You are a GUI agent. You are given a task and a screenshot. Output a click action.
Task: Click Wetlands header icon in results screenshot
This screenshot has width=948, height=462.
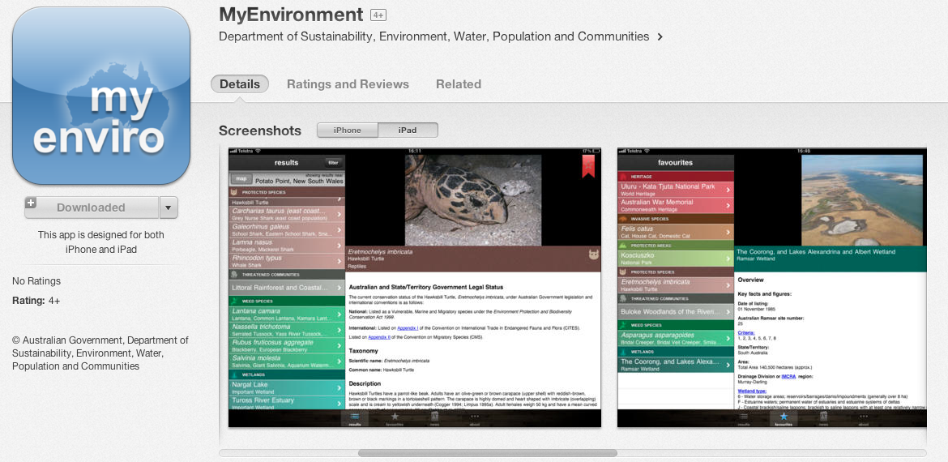tap(234, 374)
